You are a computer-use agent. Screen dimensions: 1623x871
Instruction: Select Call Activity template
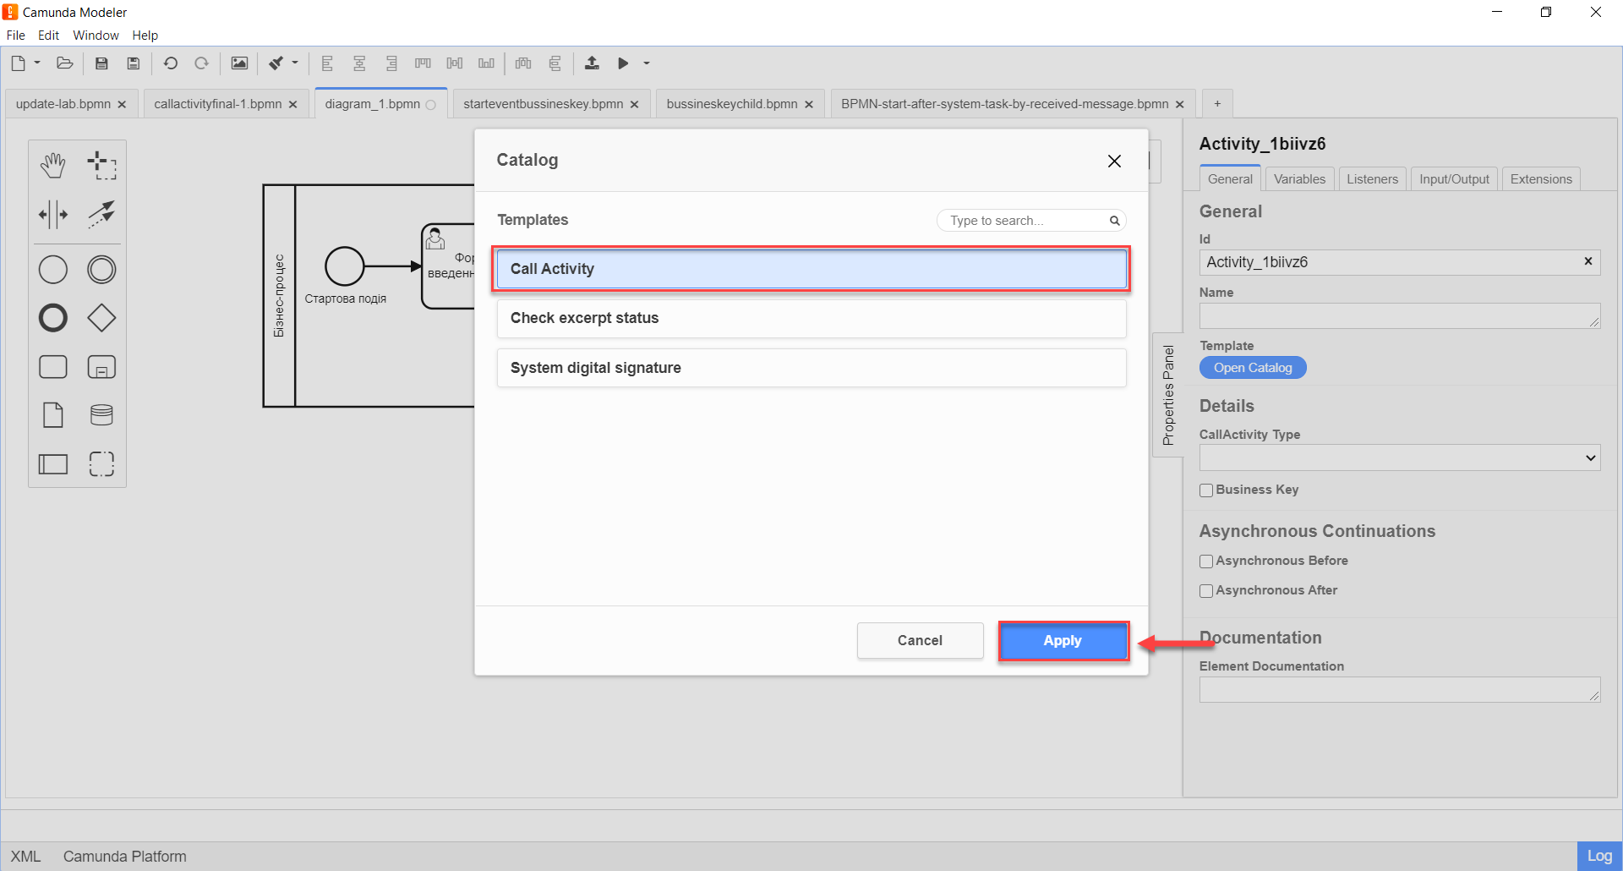pos(811,269)
